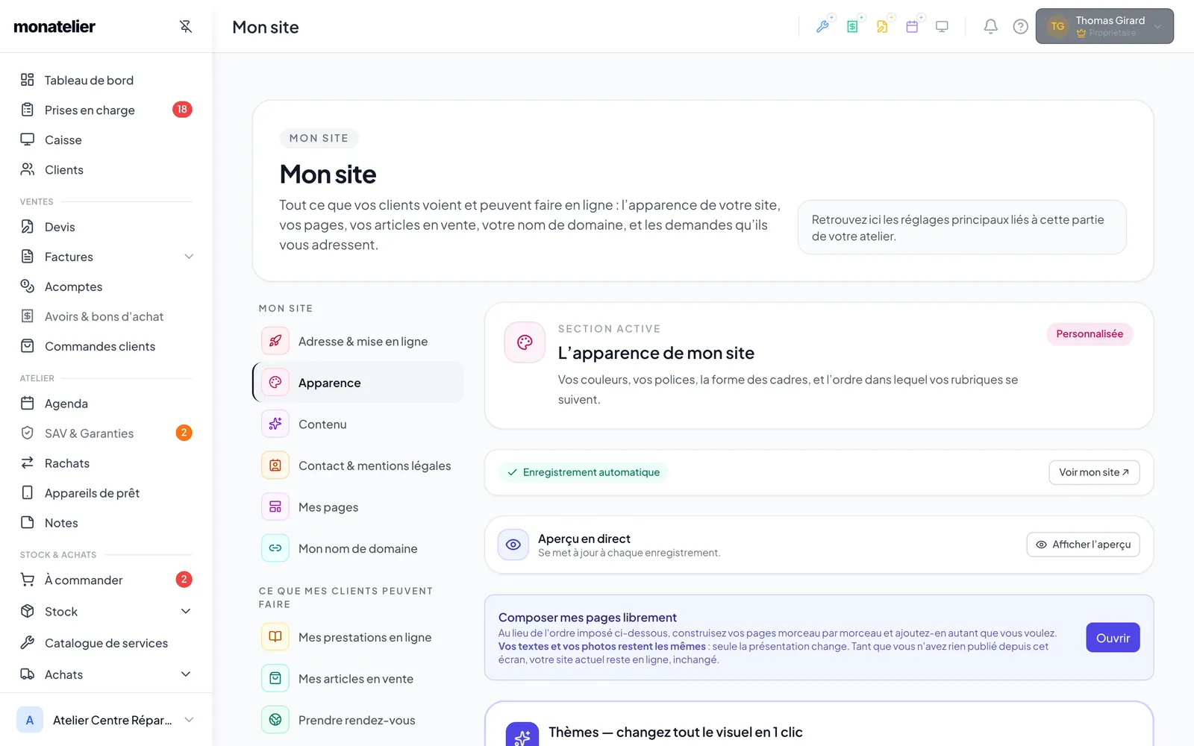Open the Atelier Centre Répar workshop switcher
This screenshot has height=746, width=1194.
point(106,720)
